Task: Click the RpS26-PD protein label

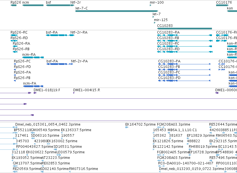Action: (x=22, y=67)
